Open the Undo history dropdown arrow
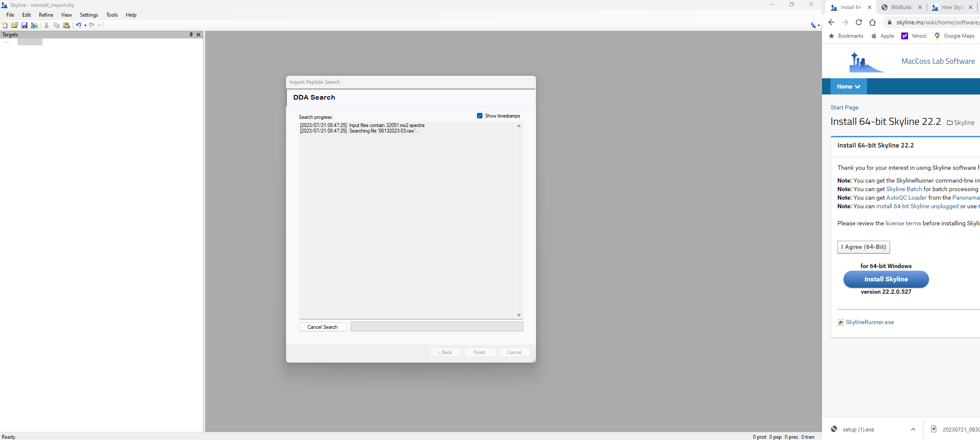Viewport: 980px width, 440px height. pyautogui.click(x=85, y=25)
